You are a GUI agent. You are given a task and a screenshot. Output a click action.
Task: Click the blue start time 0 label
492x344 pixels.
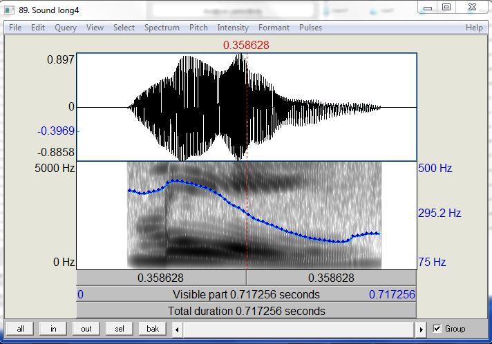click(x=80, y=294)
